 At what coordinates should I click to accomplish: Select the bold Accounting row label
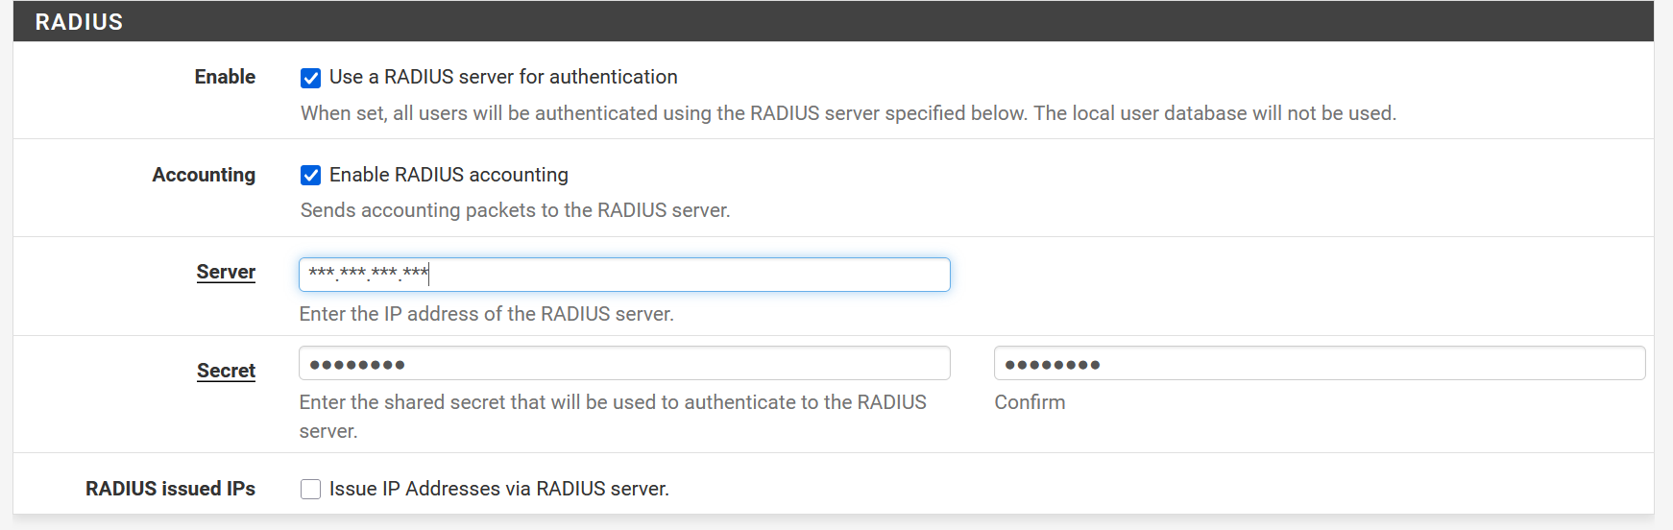204,175
